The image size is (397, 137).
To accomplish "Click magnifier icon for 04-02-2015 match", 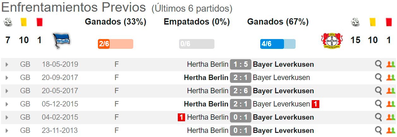I will coord(378,117).
